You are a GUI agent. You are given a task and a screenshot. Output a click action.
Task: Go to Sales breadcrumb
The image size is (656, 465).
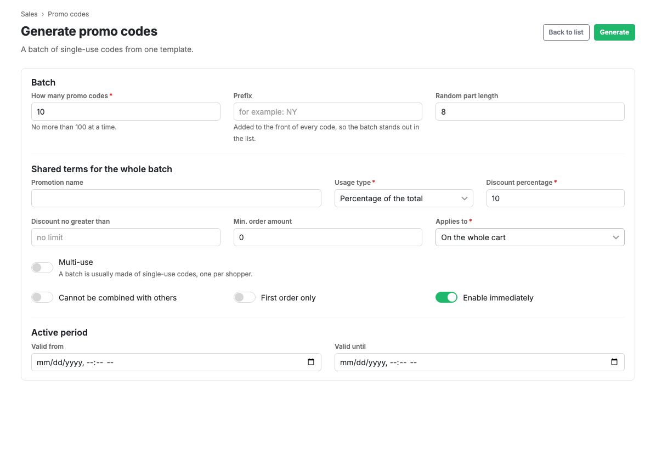(29, 14)
